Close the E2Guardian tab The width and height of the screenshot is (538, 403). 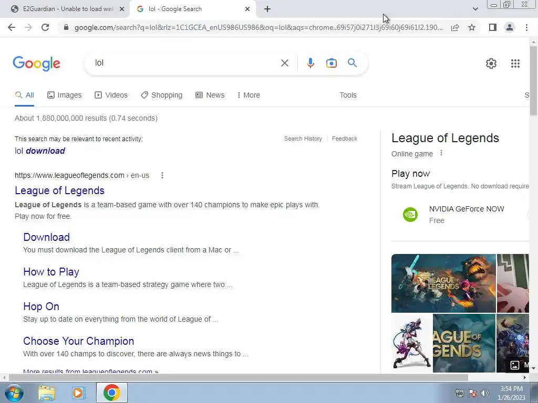pyautogui.click(x=122, y=9)
